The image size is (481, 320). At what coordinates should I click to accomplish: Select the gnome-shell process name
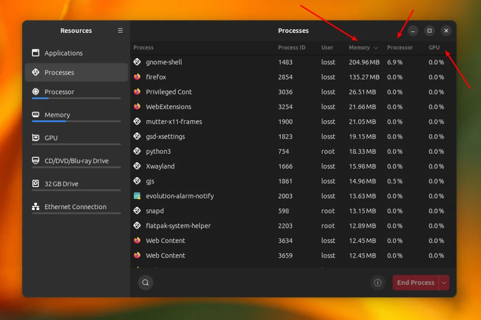click(x=164, y=62)
